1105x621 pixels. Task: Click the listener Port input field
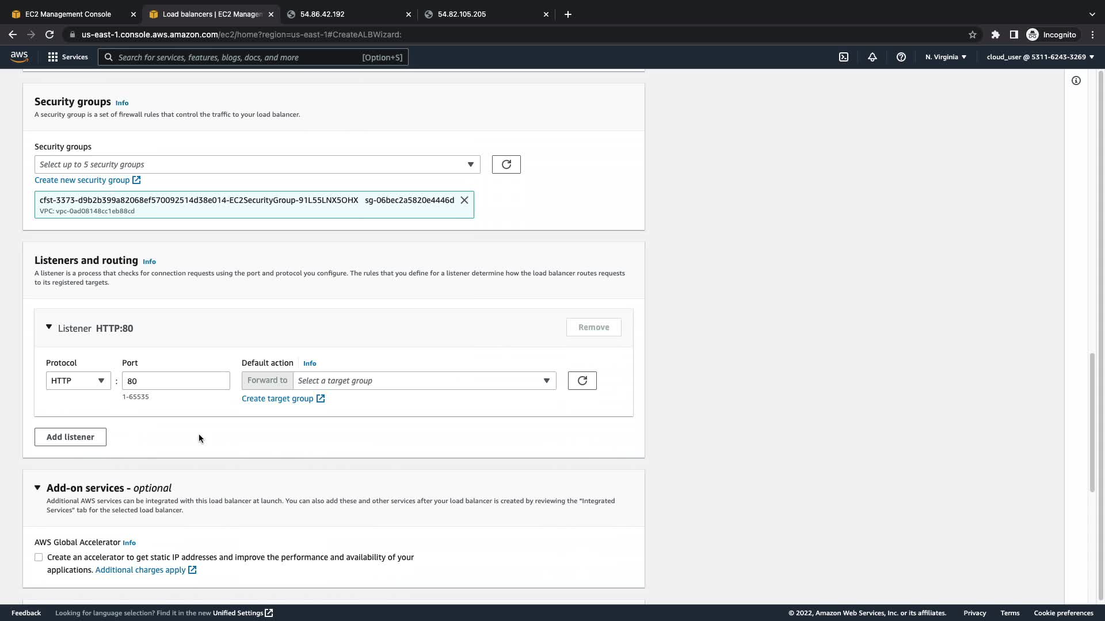pyautogui.click(x=176, y=381)
